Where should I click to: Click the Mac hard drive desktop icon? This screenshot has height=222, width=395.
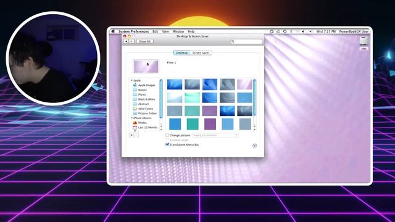point(364,41)
